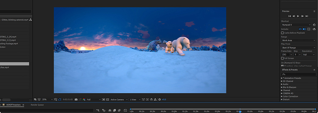
Task: Open the Start Of Range dropdown
Action: tap(298, 48)
